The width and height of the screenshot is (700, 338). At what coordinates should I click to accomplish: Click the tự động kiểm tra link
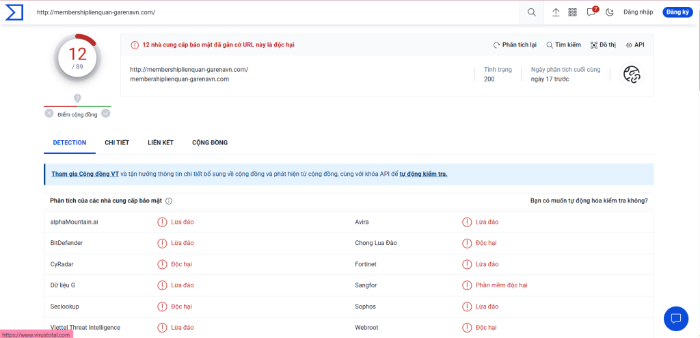click(x=424, y=174)
